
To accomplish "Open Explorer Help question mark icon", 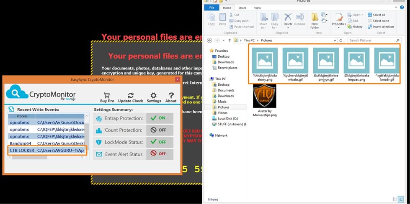I will tap(402, 8).
